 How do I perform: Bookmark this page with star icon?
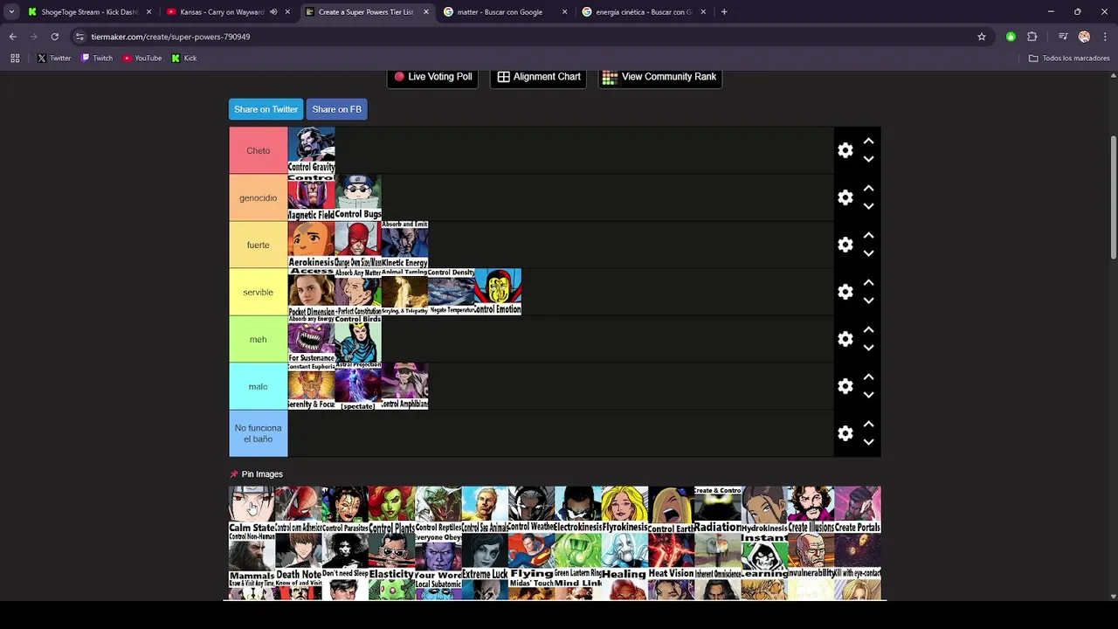click(982, 37)
